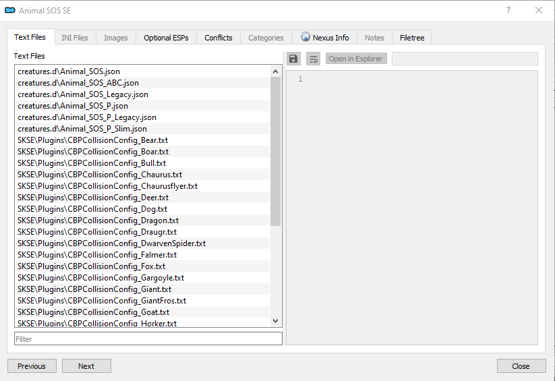Select creatures.d\Animal_SOS.json
This screenshot has width=555, height=381.
(143, 71)
